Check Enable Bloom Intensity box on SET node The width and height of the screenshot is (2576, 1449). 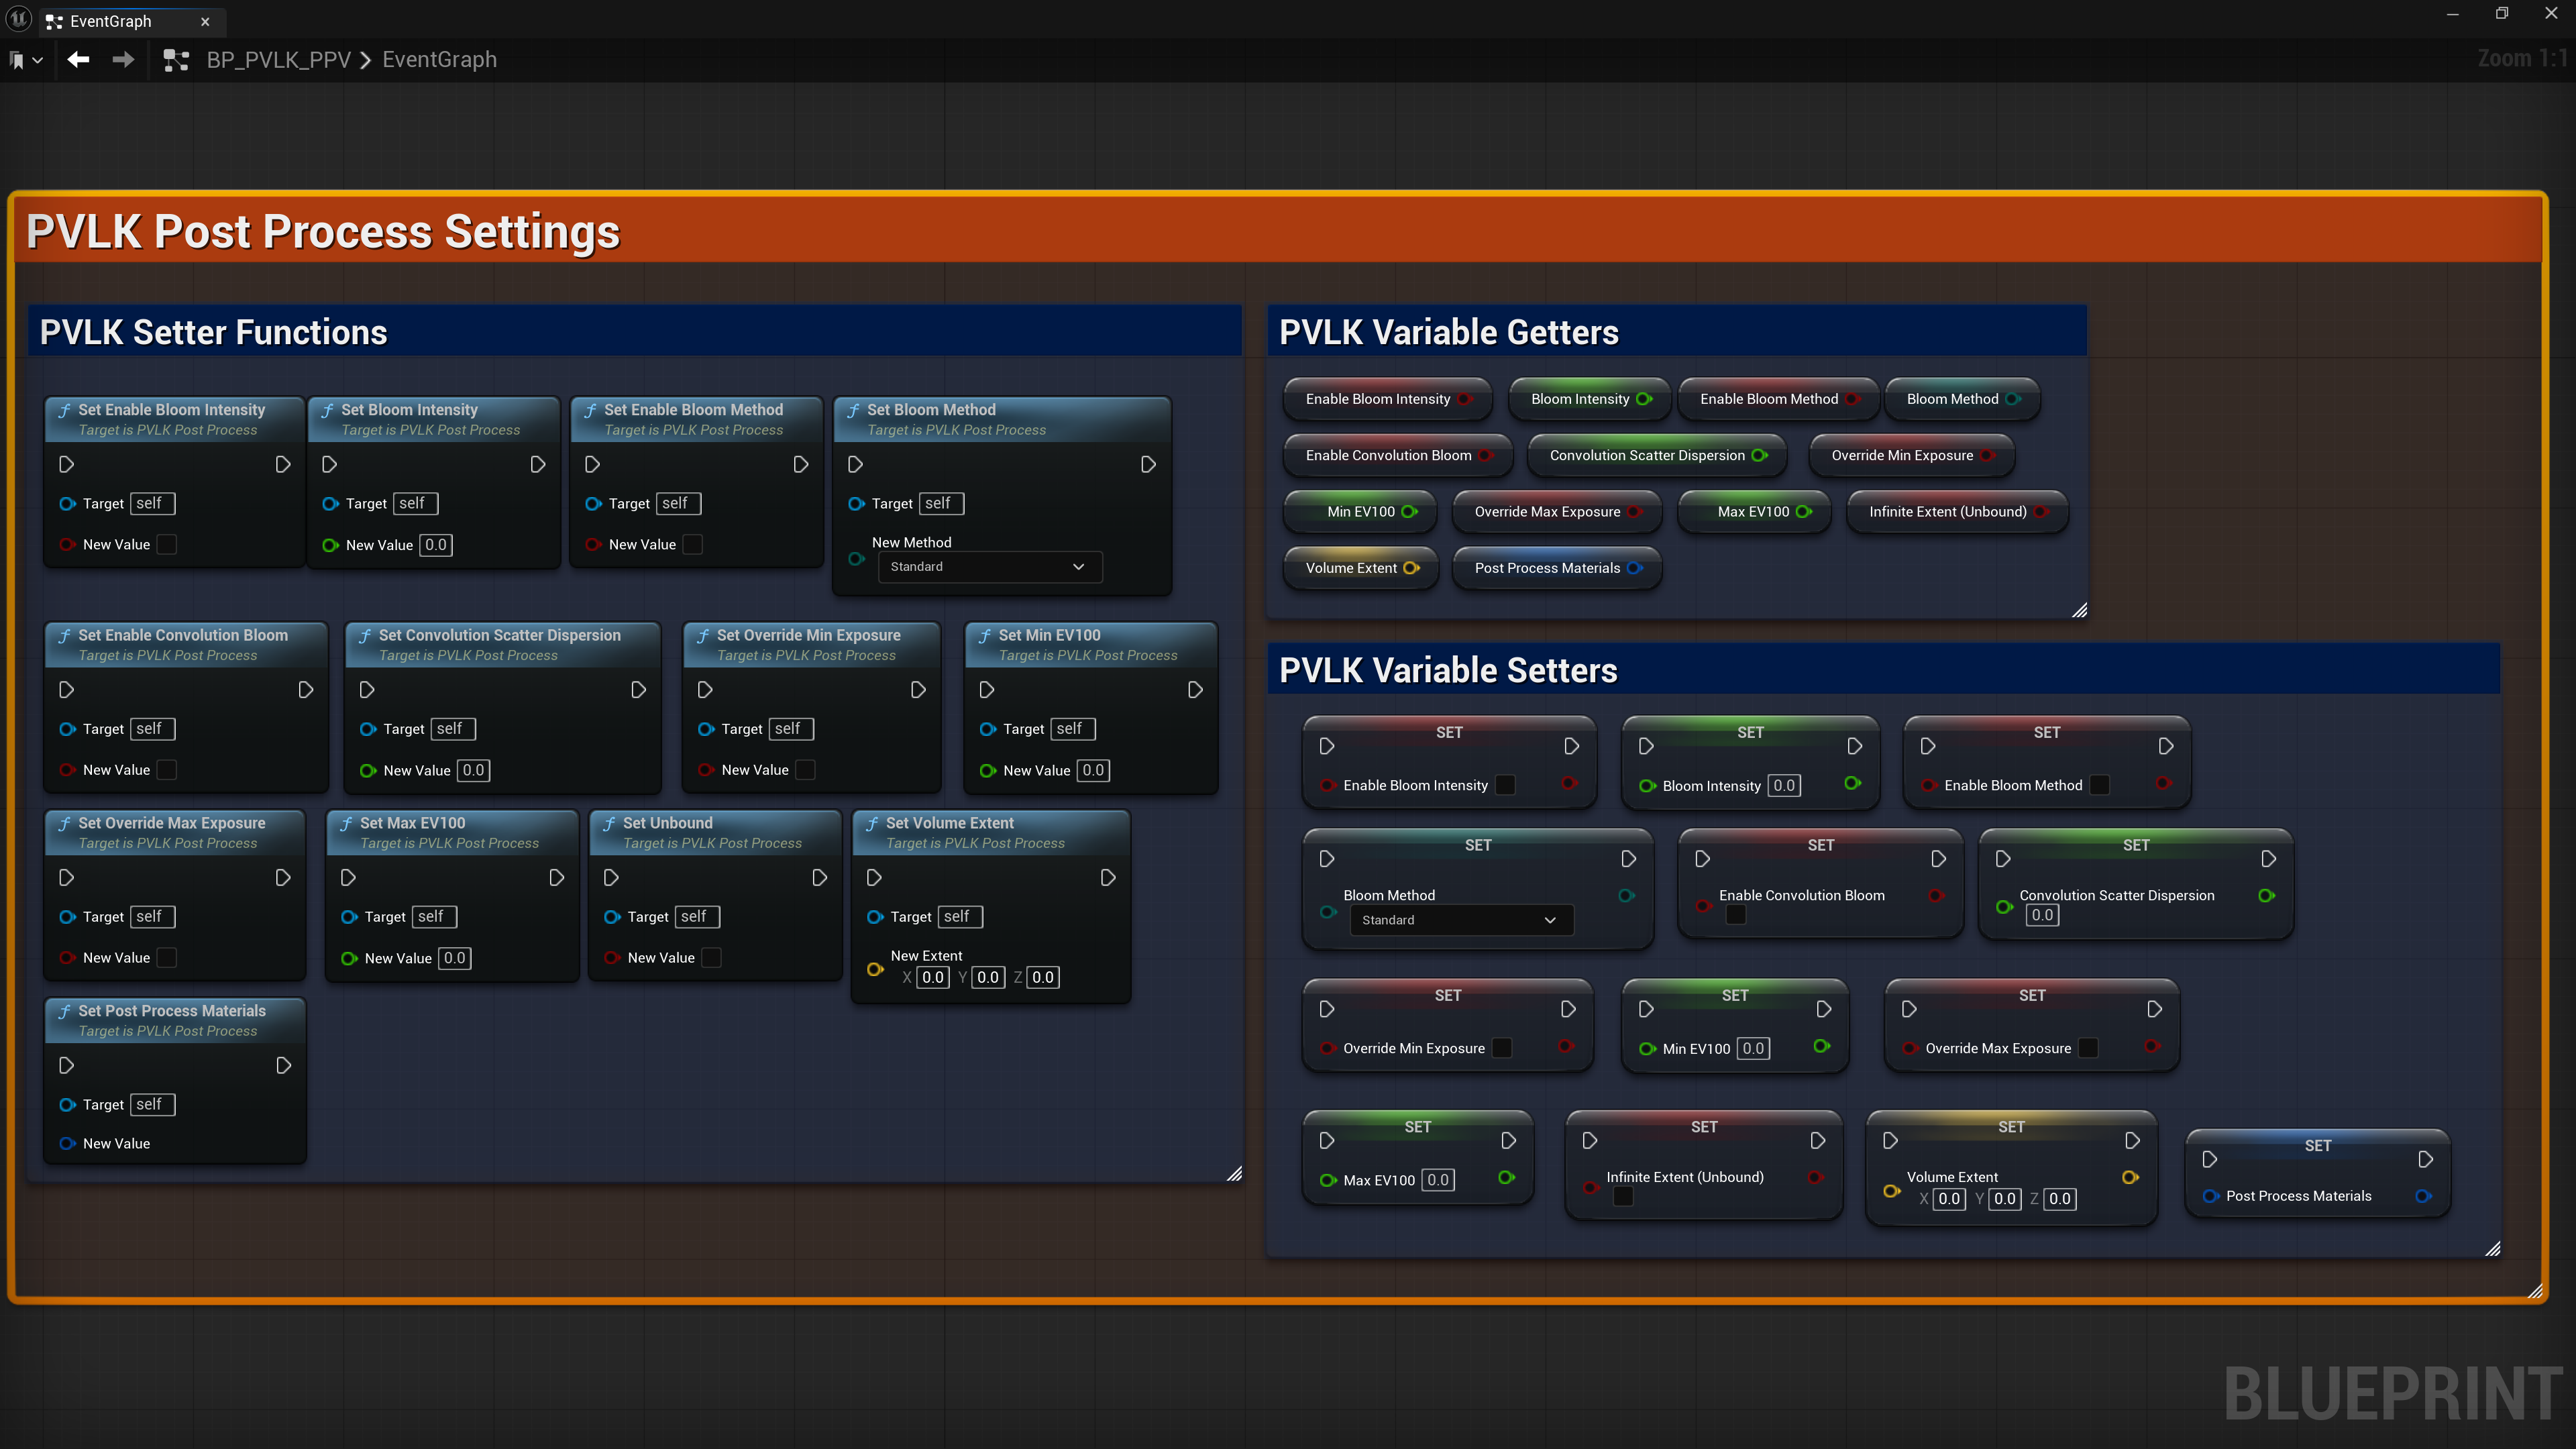(1505, 785)
